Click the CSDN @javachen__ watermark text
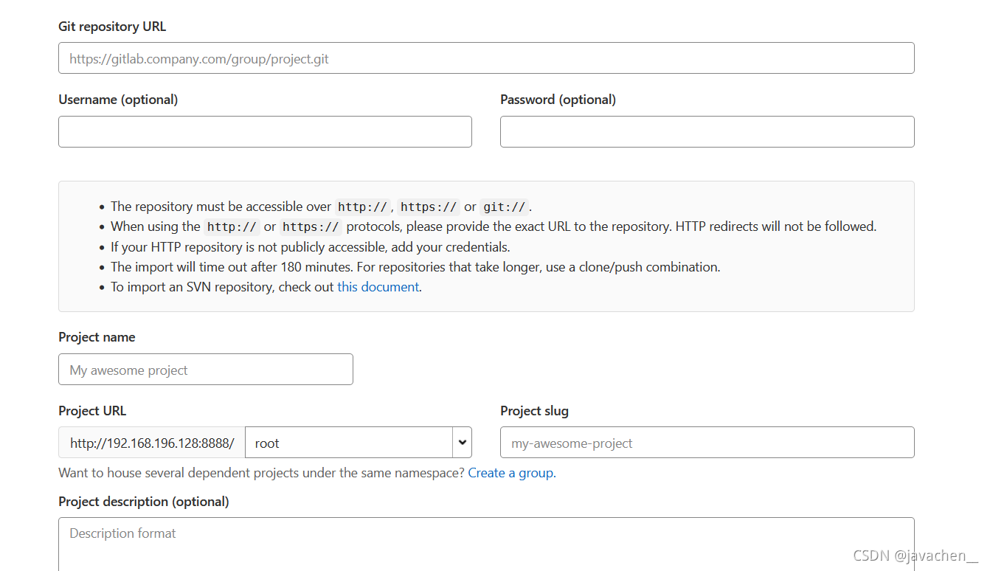 tap(913, 555)
